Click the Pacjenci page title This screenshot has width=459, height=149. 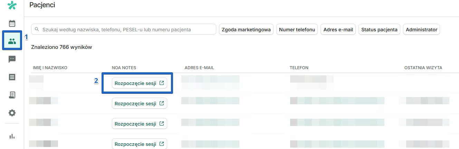[x=42, y=5]
